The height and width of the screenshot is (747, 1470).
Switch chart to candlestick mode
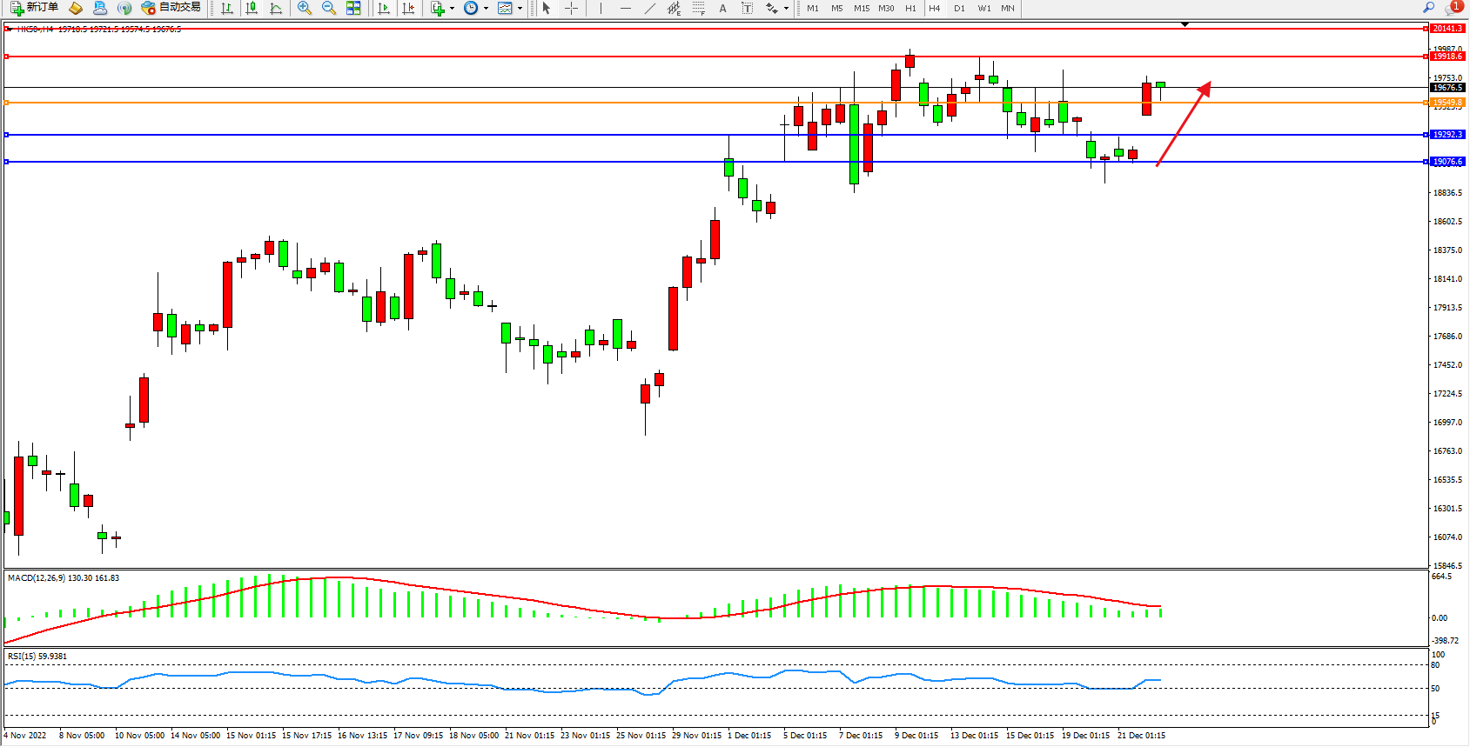252,8
